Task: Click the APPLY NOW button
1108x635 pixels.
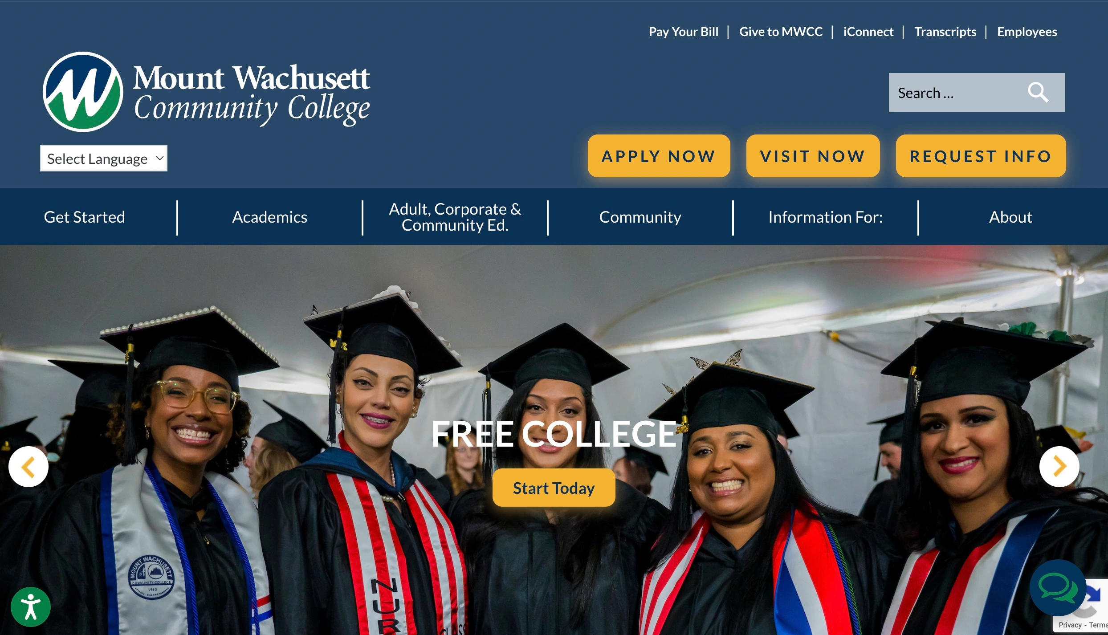Action: click(659, 156)
